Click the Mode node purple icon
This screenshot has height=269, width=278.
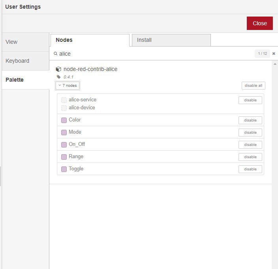tap(64, 132)
